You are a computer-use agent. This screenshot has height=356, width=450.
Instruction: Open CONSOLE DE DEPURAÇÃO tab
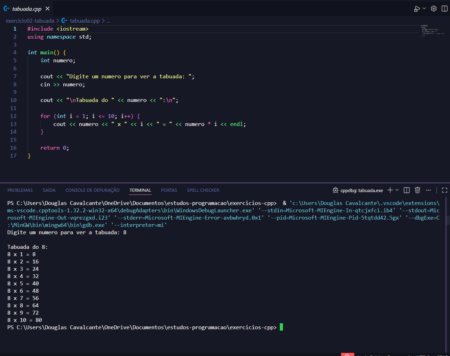point(93,190)
